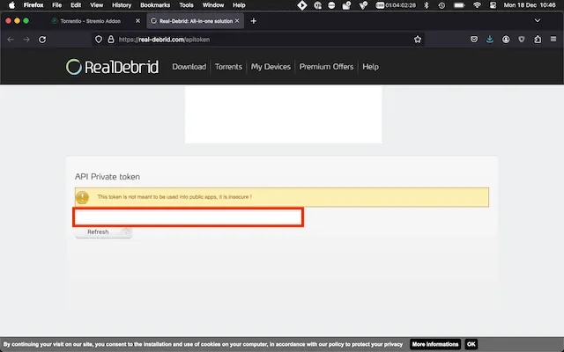
Task: Click the uBlock shield extension icon
Action: tap(522, 40)
